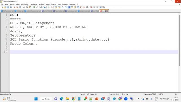This screenshot has height=102, width=181.
Task: Click line 3 text 'DDL,DML,TCL stayement'
Action: pos(32,23)
